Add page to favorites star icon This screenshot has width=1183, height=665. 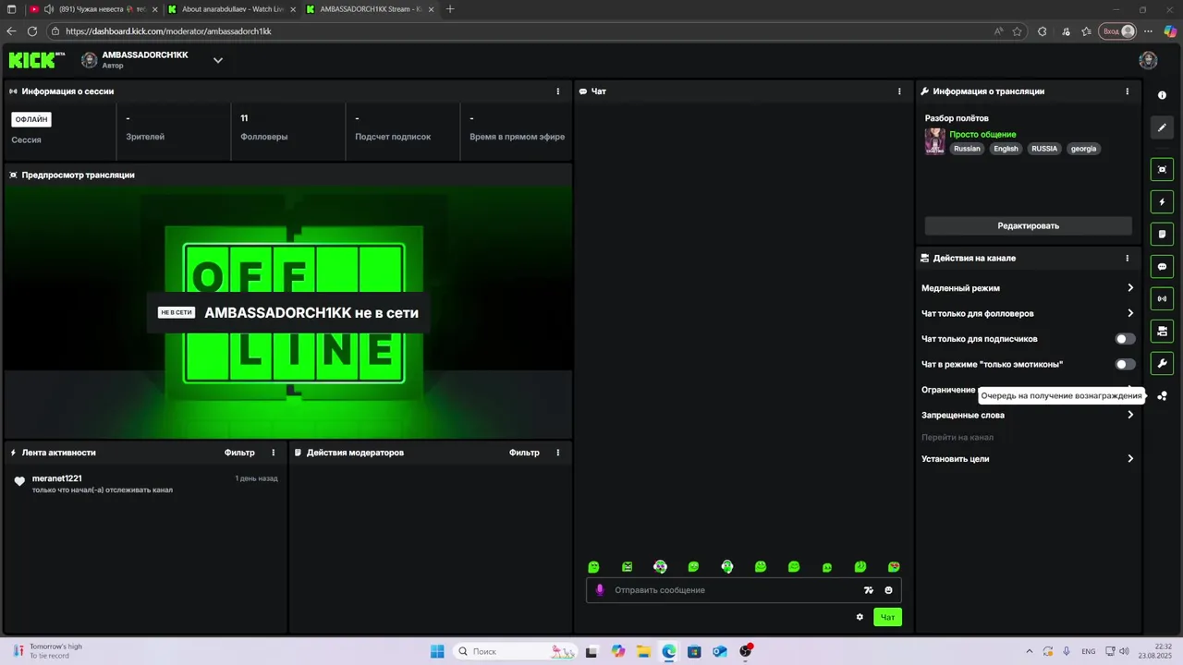point(1017,31)
